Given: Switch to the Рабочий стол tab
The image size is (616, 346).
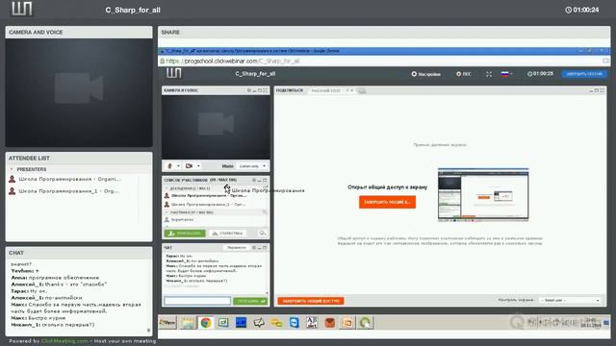Looking at the screenshot, I should coord(325,90).
